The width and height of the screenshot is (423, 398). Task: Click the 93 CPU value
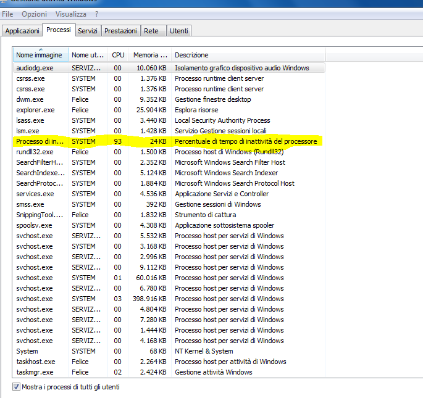point(117,141)
